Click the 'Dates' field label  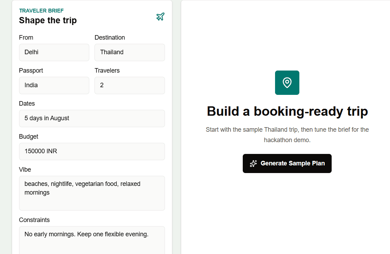[27, 104]
